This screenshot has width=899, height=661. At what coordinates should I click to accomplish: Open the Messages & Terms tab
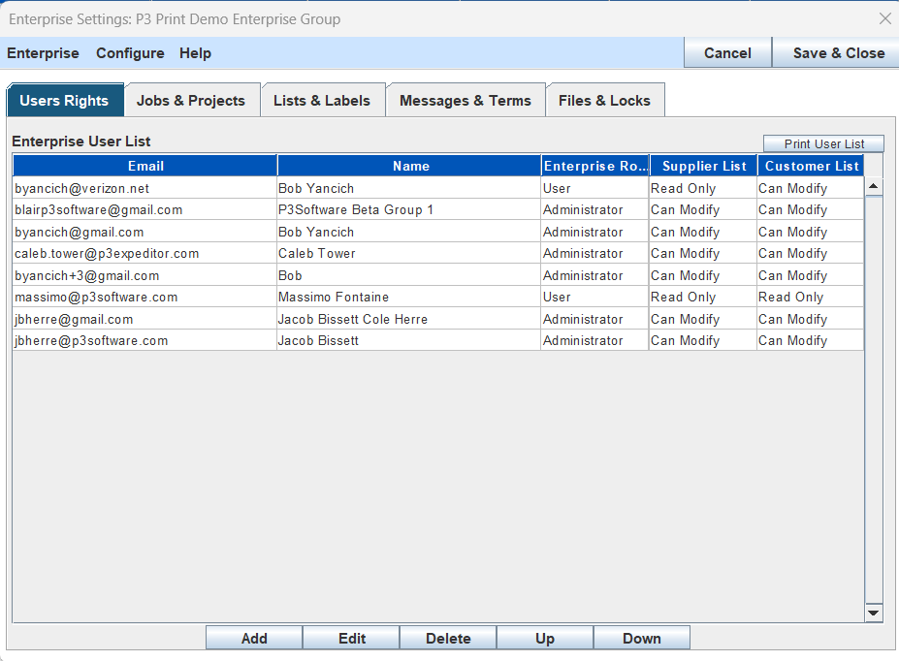pos(465,99)
